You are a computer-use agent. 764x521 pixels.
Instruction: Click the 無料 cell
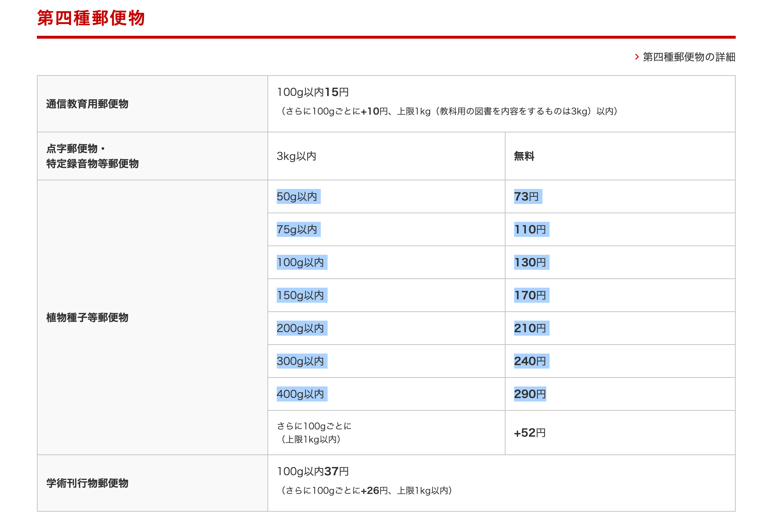pyautogui.click(x=524, y=156)
